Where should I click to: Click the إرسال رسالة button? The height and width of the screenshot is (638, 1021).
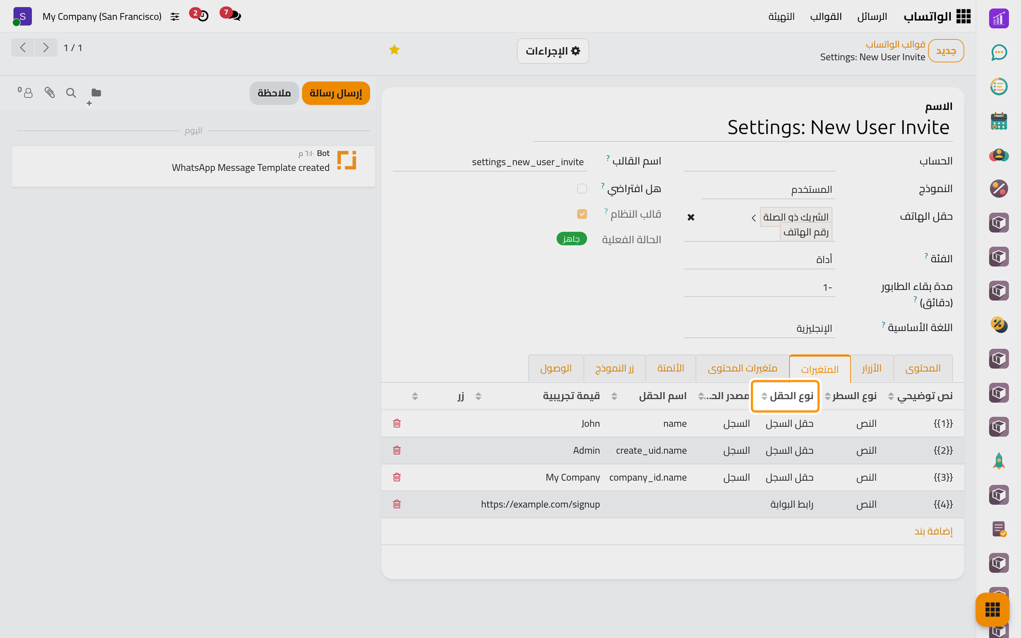coord(336,93)
